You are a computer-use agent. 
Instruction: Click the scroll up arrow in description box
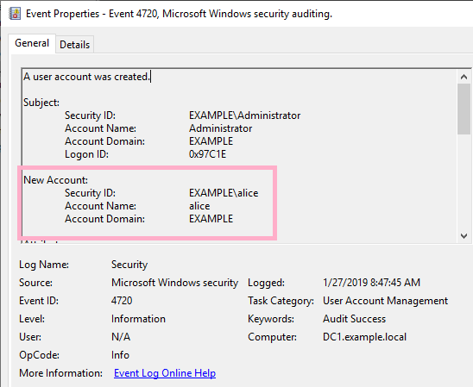pyautogui.click(x=464, y=77)
